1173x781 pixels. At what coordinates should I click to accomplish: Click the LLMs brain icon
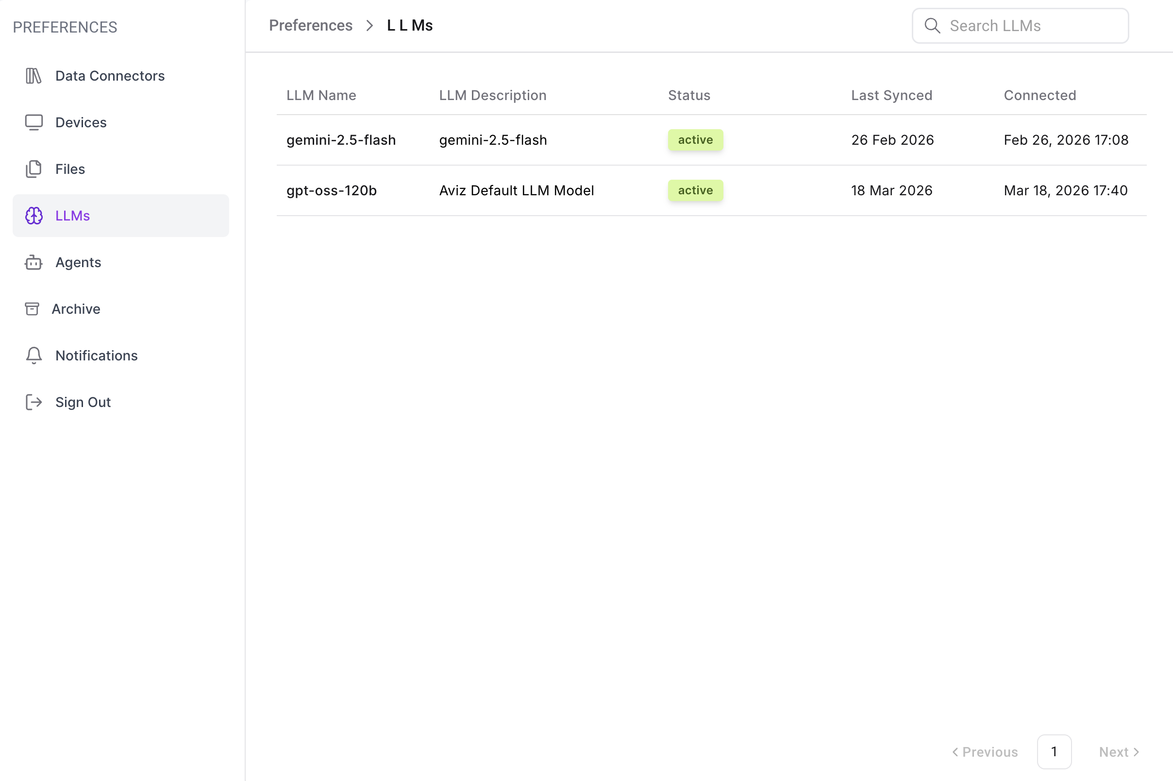pyautogui.click(x=34, y=216)
